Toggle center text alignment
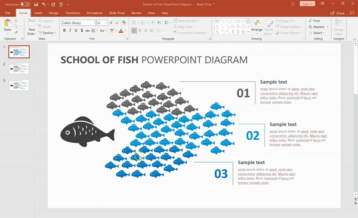This screenshot has height=218, width=358. [140, 30]
